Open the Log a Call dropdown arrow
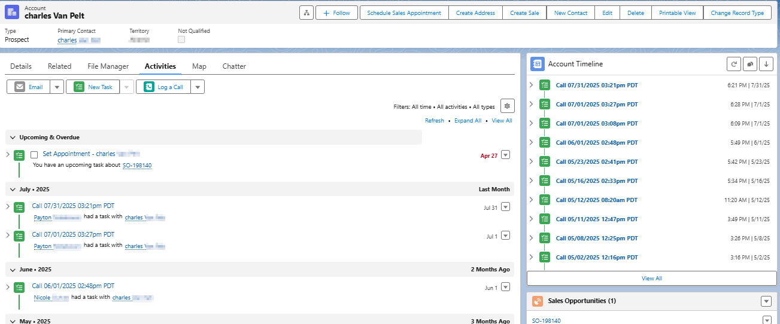The width and height of the screenshot is (780, 324). coord(198,87)
